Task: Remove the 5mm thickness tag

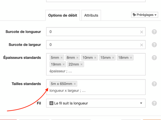Action: point(62,58)
